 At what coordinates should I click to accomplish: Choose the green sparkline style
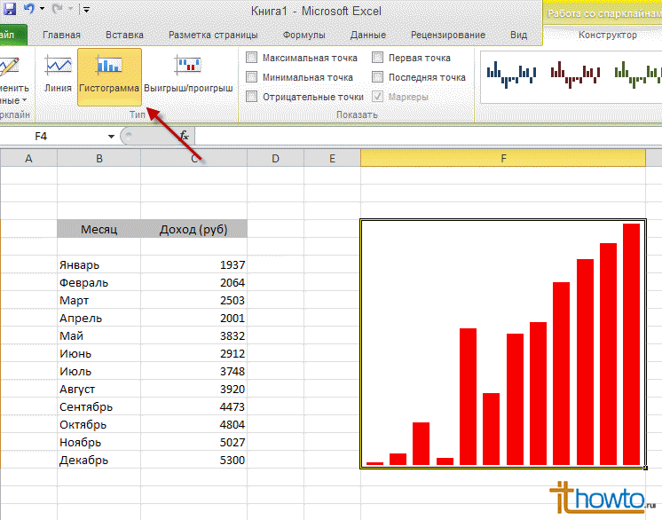click(x=638, y=75)
